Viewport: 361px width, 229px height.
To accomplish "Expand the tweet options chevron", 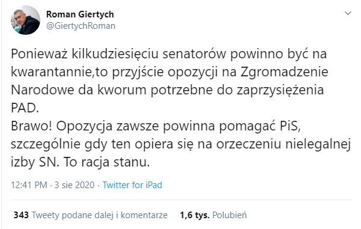I will click(348, 13).
